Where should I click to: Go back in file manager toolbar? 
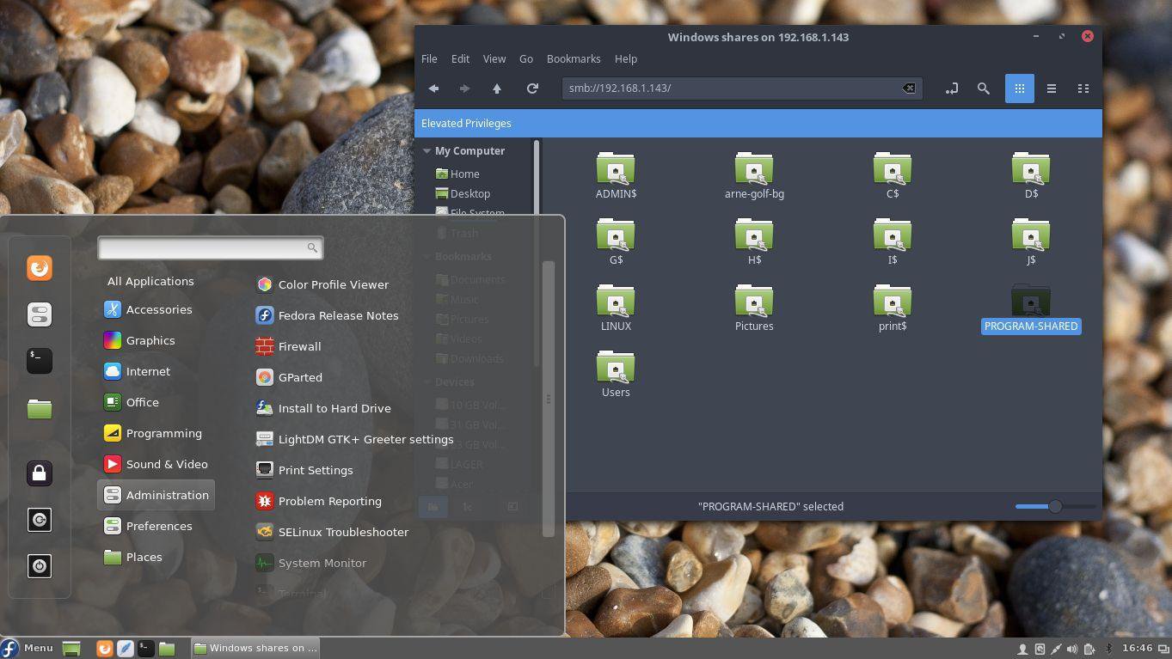[x=433, y=88]
